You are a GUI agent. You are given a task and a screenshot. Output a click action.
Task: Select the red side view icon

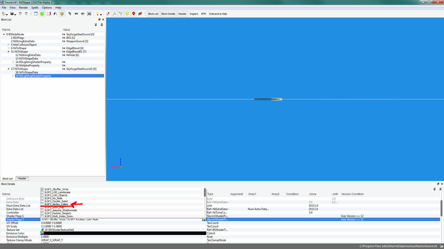pyautogui.click(x=49, y=14)
